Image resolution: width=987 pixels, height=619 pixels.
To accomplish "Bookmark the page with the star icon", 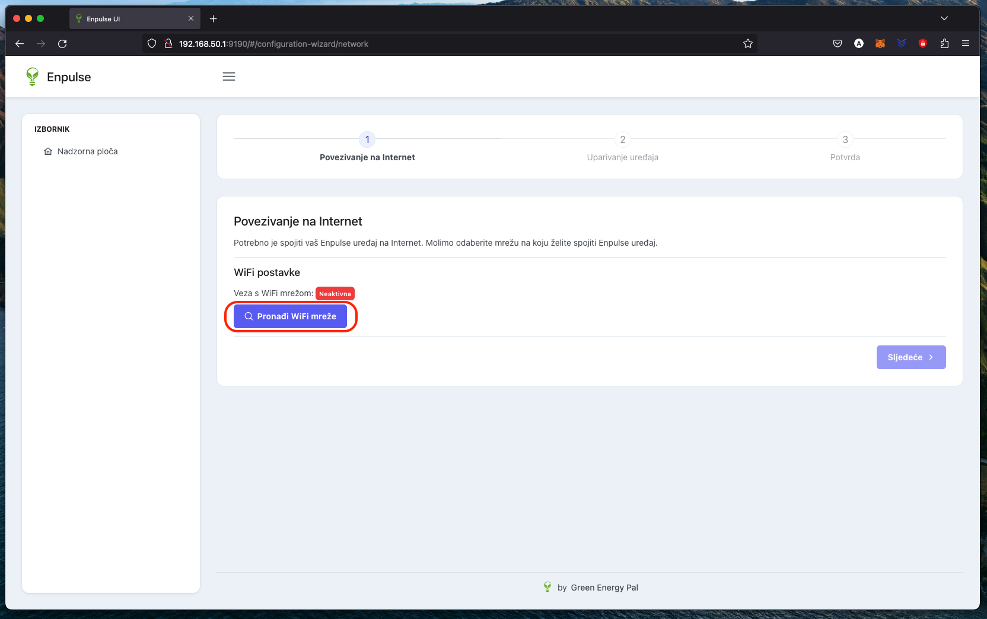I will tap(747, 43).
